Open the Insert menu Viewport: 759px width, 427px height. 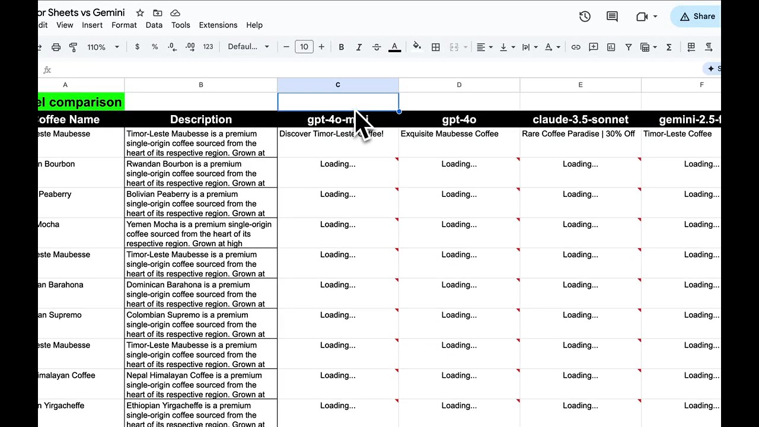[92, 25]
